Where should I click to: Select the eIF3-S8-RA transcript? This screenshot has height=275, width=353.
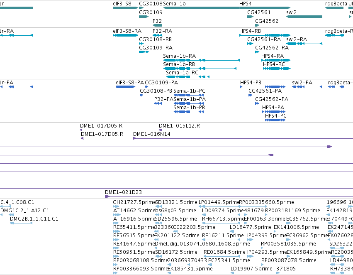tap(125, 35)
